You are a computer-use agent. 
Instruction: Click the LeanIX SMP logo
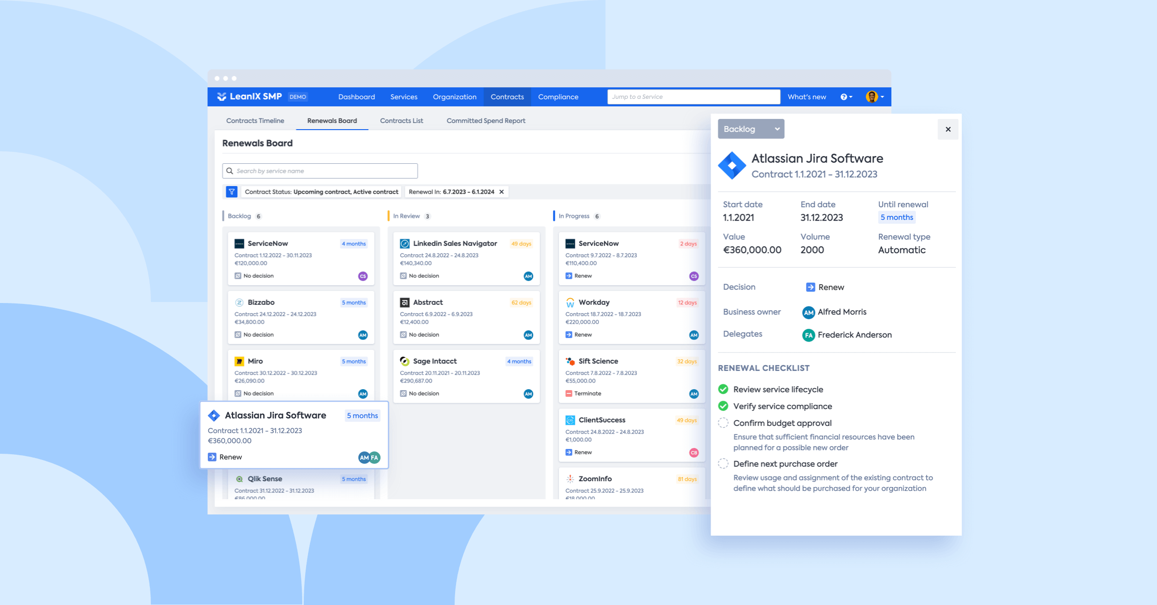(249, 96)
